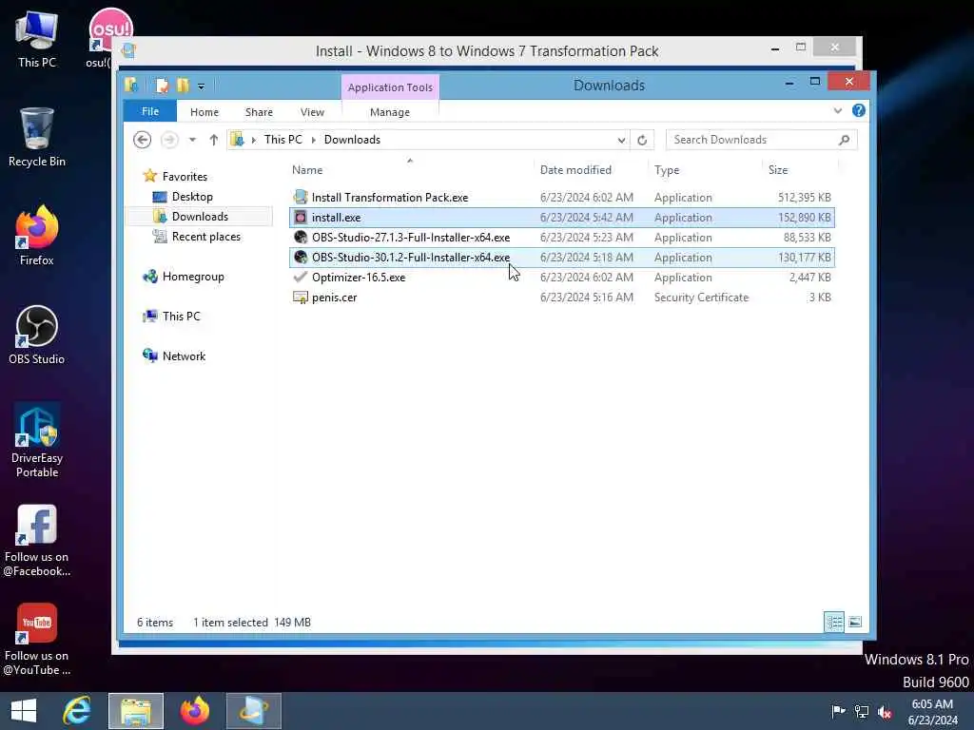Click the Downloads breadcrumb in address bar
The height and width of the screenshot is (730, 974).
click(x=352, y=140)
